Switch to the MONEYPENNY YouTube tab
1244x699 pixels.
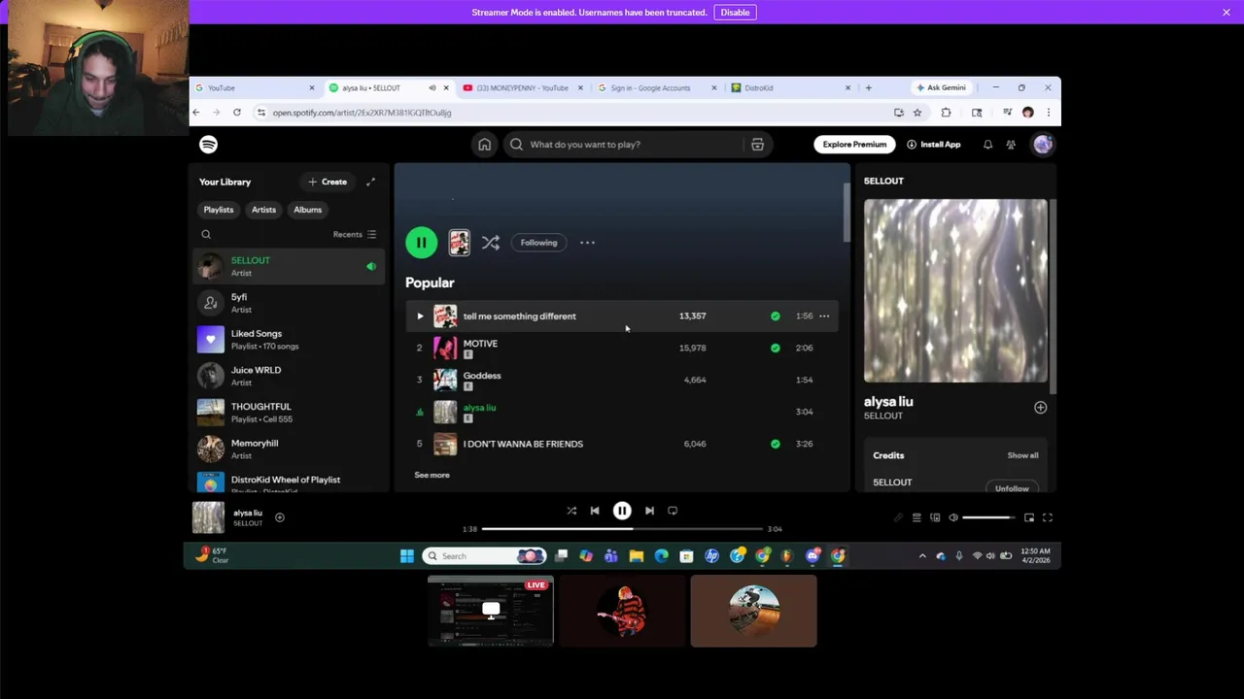pos(523,87)
